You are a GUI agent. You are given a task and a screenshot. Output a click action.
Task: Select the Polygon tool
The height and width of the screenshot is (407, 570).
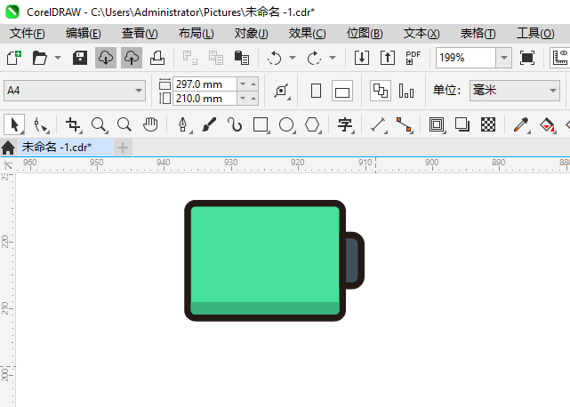pos(313,124)
